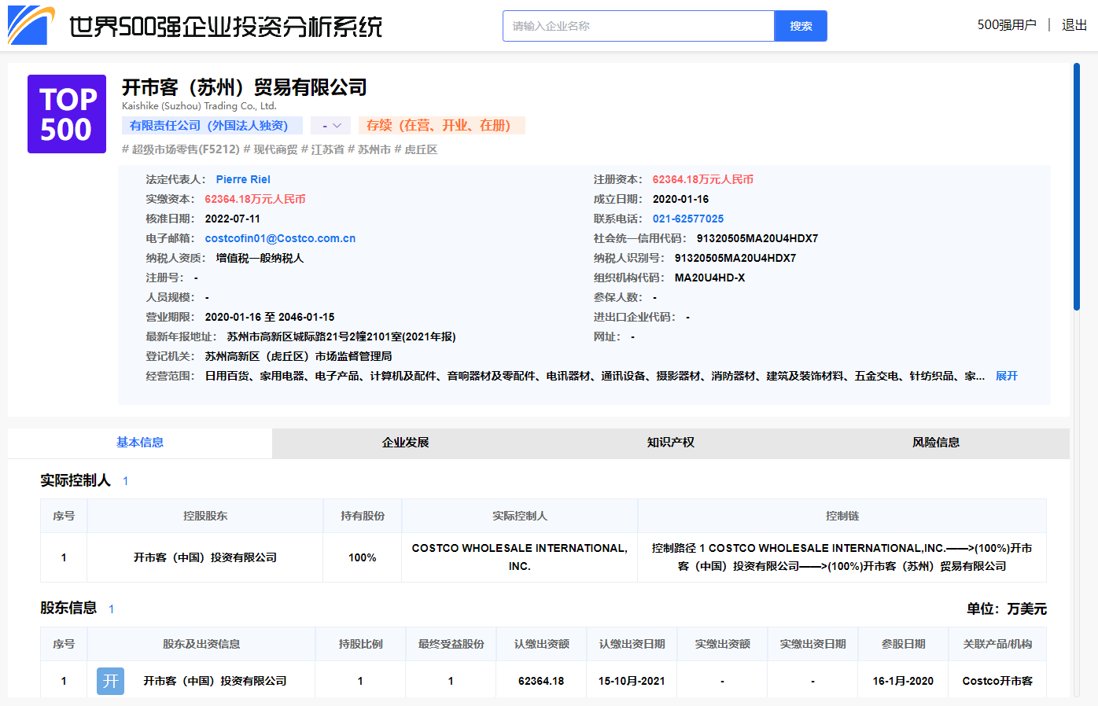Screen dimensions: 1098x706
Task: Click the page vertical scrollbar thumb
Action: pos(1077,187)
